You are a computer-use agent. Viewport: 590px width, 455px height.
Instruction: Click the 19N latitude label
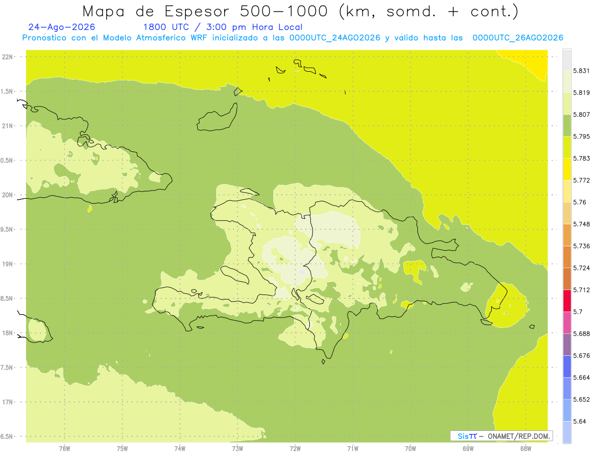click(7, 264)
